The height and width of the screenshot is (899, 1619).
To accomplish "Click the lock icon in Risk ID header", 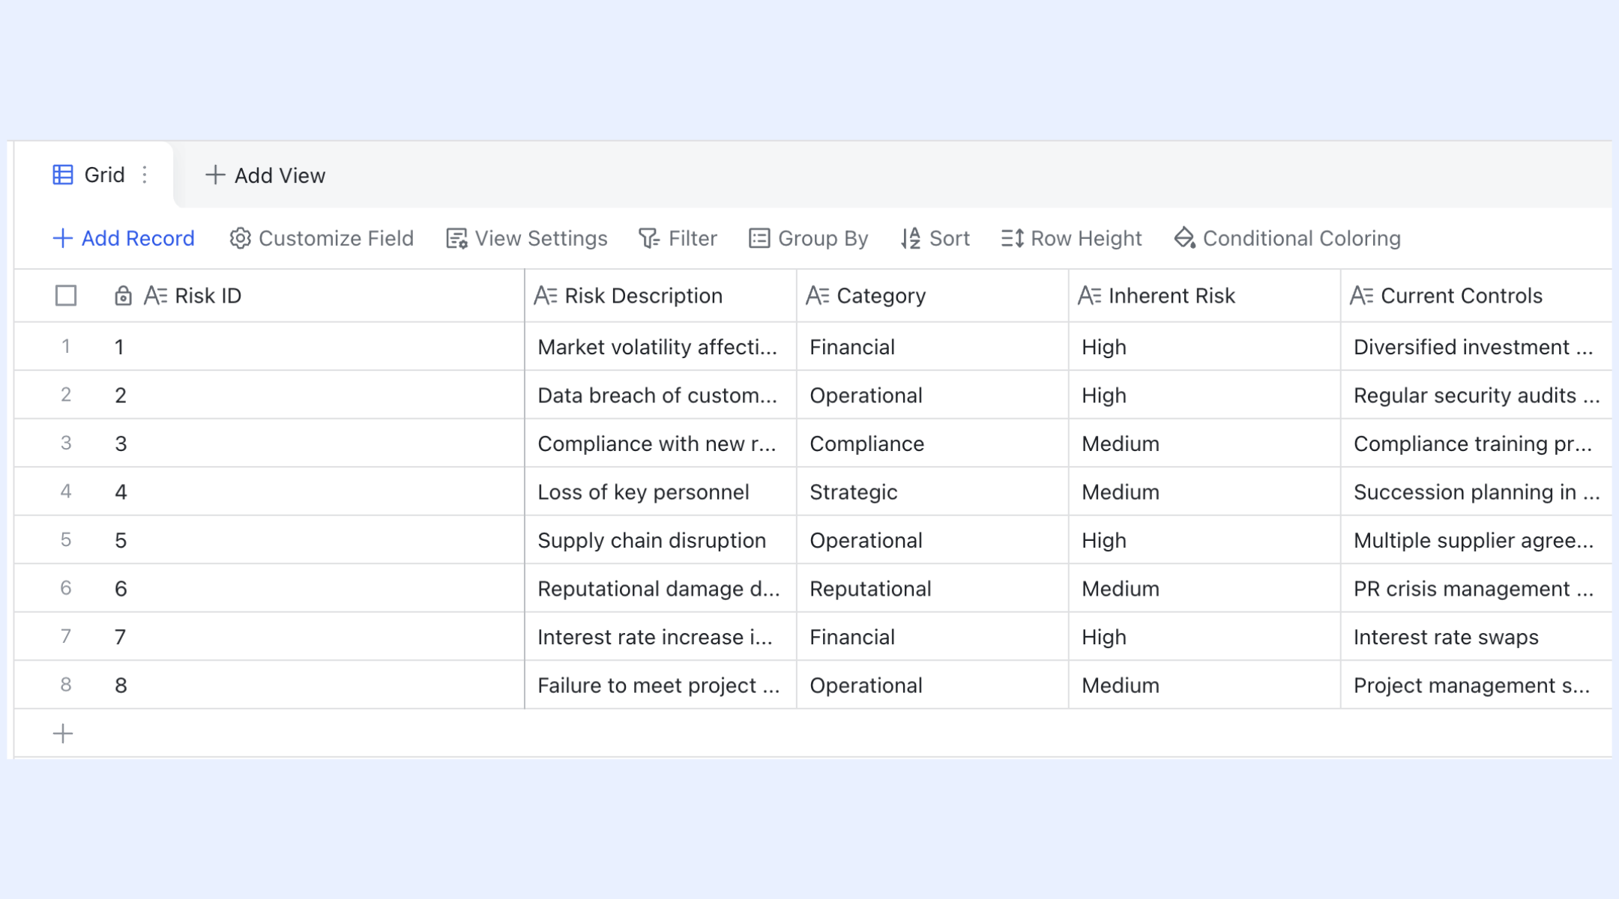I will (123, 296).
